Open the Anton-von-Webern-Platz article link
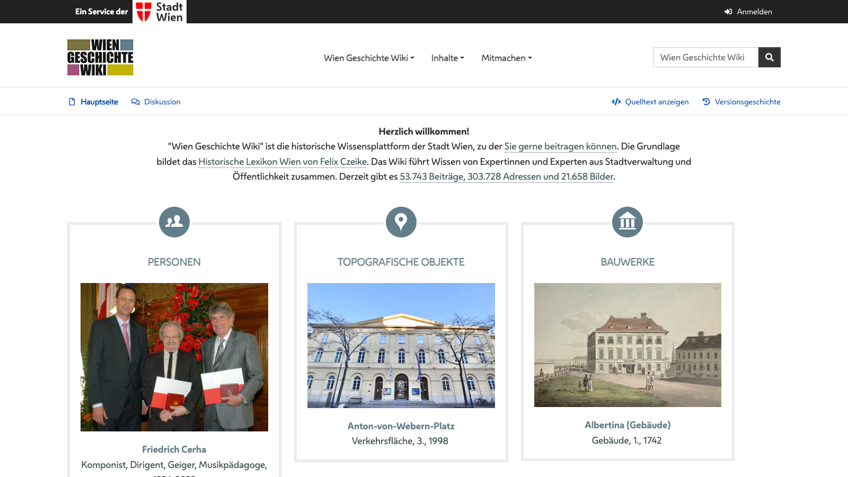This screenshot has width=848, height=477. (401, 425)
